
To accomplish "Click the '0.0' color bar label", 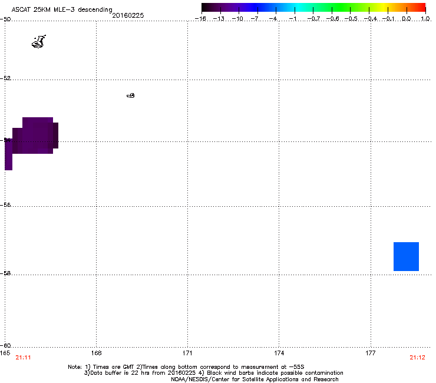I will pyautogui.click(x=407, y=19).
